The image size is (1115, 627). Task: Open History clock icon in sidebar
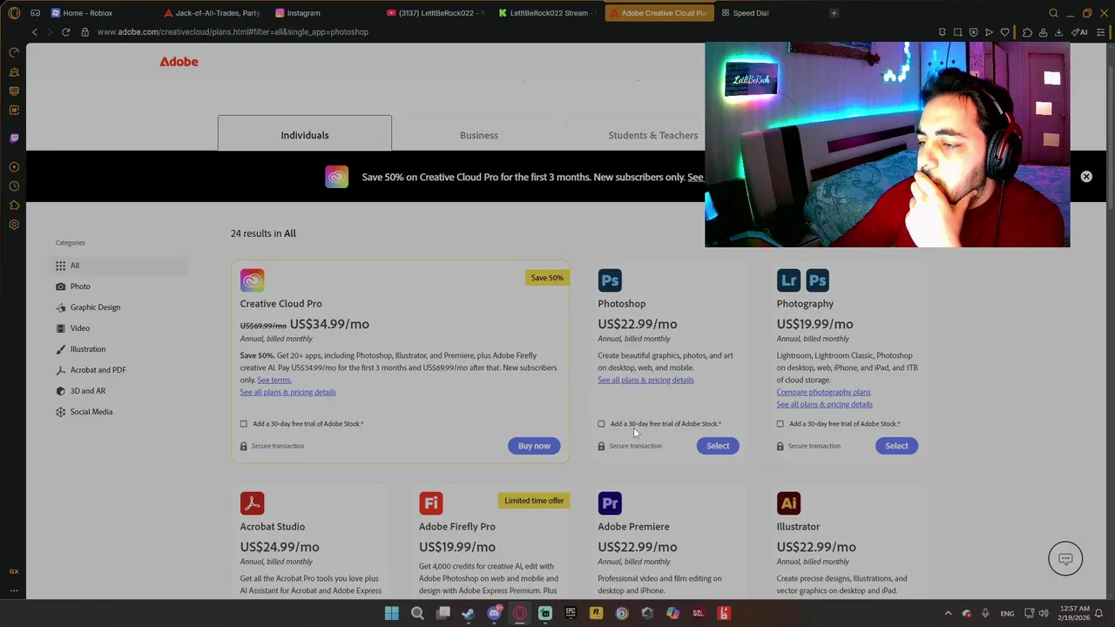[x=14, y=186]
